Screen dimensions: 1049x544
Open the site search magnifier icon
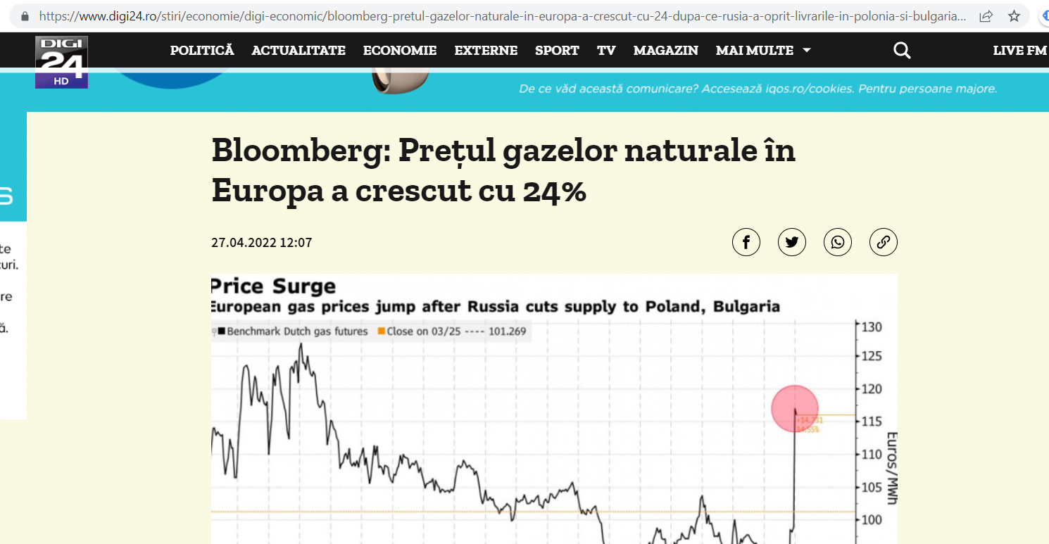[902, 51]
